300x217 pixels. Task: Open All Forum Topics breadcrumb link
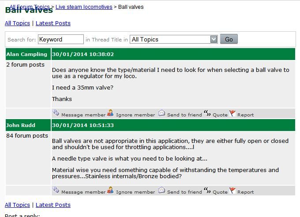point(30,7)
